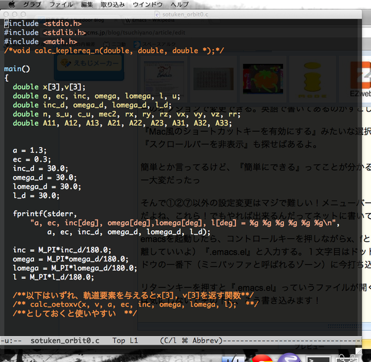
Task: Click the sotuken_orbit0.c window title
Action: (185, 14)
